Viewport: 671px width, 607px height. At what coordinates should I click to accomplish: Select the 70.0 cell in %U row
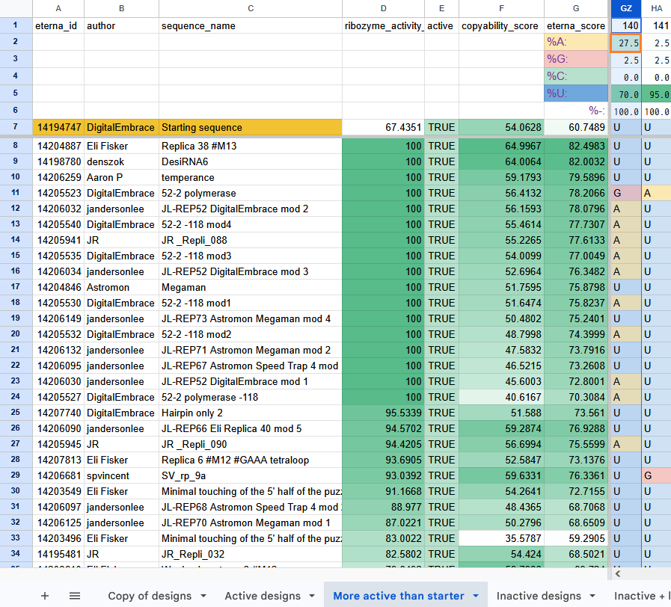point(625,93)
